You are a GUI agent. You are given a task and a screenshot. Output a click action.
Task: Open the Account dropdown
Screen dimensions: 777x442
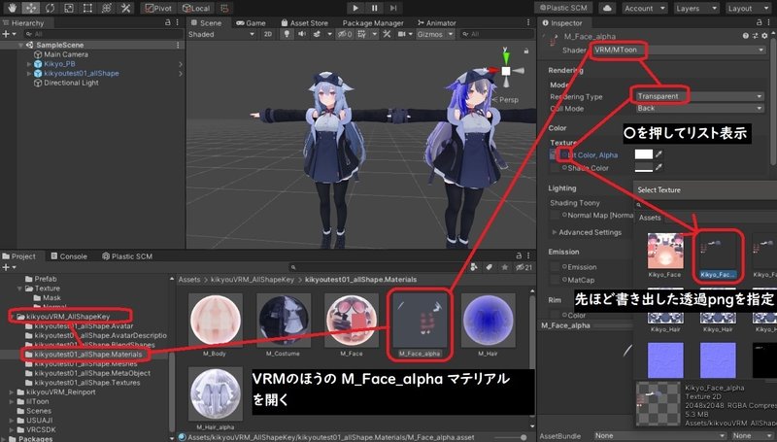(644, 8)
